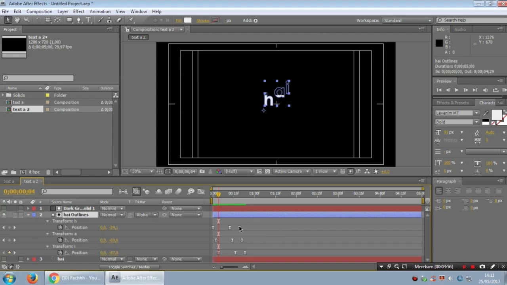Create a new folder in Project panel
Screen dimensions: 507x285
13,172
